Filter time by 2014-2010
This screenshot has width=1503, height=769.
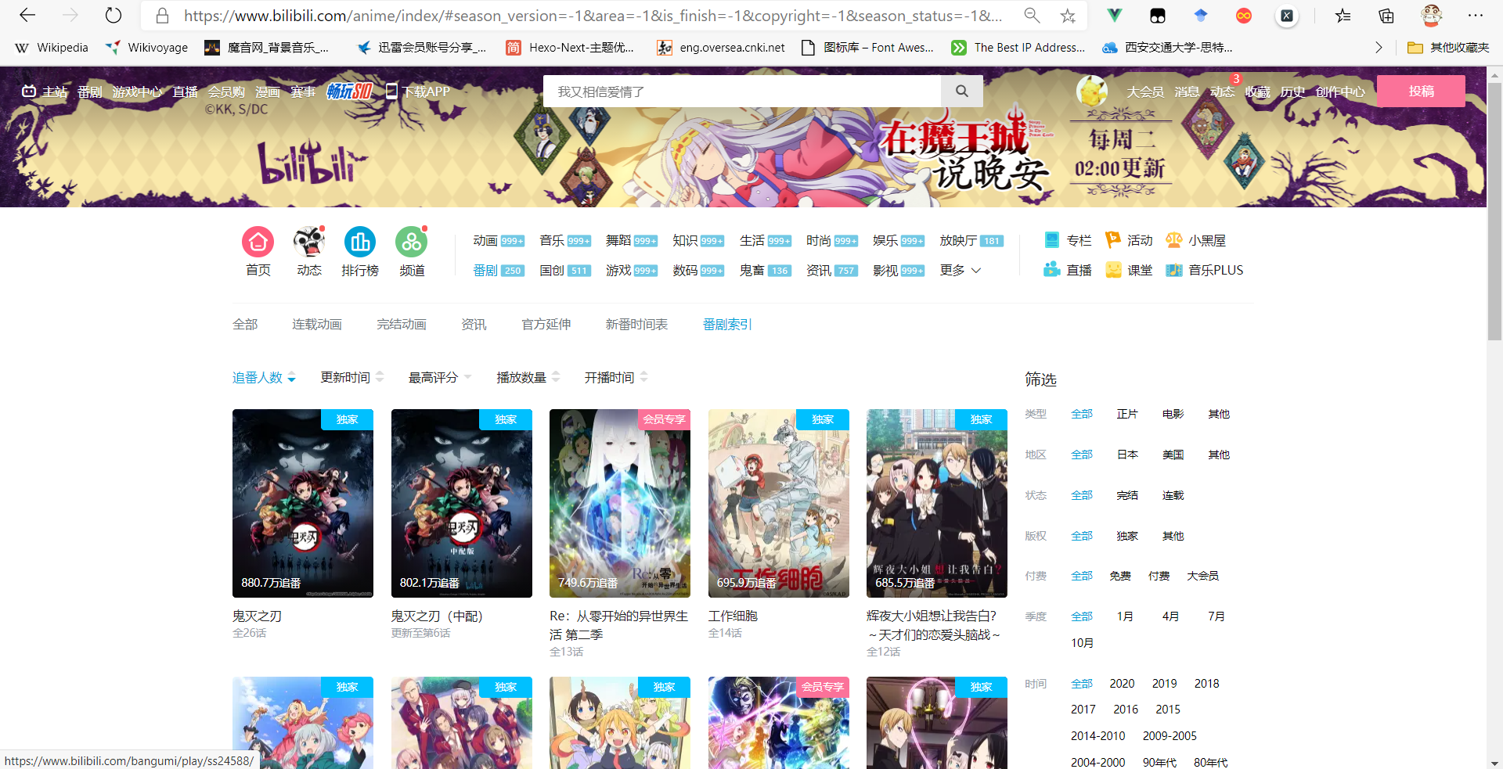1098,736
